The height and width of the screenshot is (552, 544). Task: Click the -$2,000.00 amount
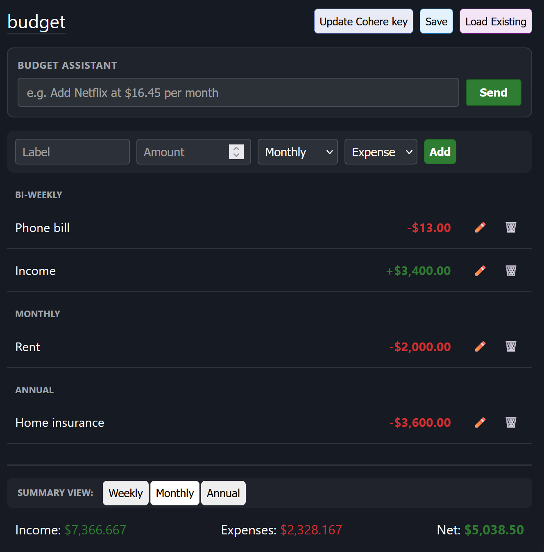pos(420,347)
